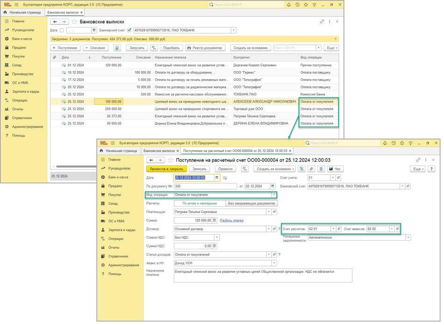Click the Назначение платежа text field
444x325 pixels.
pyautogui.click(x=263, y=274)
